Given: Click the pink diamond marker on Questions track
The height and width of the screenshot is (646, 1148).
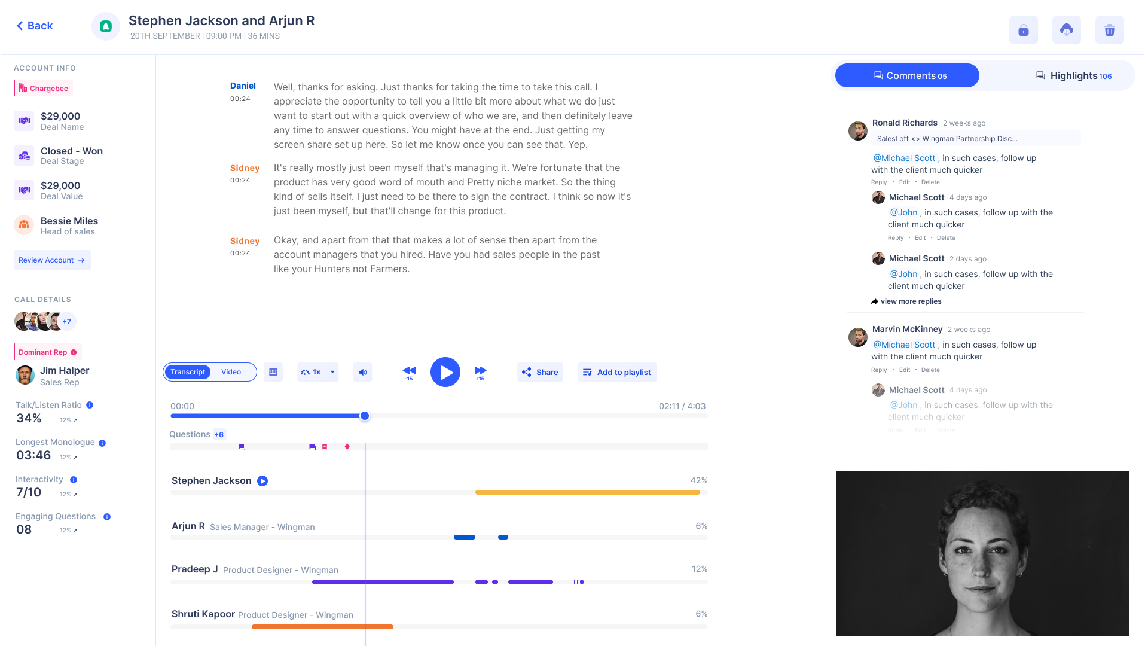Looking at the screenshot, I should pyautogui.click(x=347, y=447).
